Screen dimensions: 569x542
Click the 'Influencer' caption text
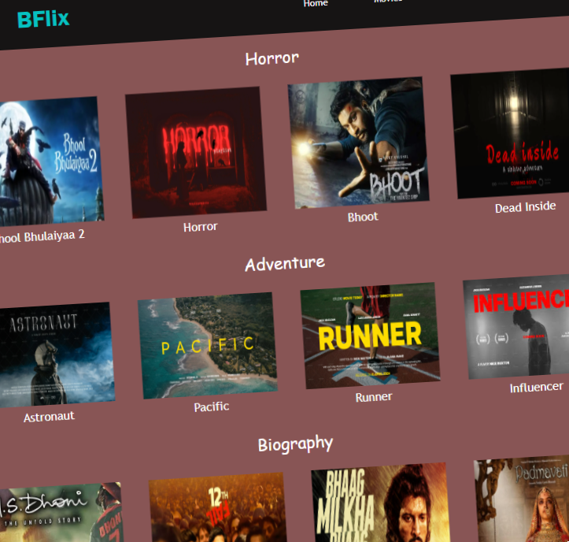(537, 388)
